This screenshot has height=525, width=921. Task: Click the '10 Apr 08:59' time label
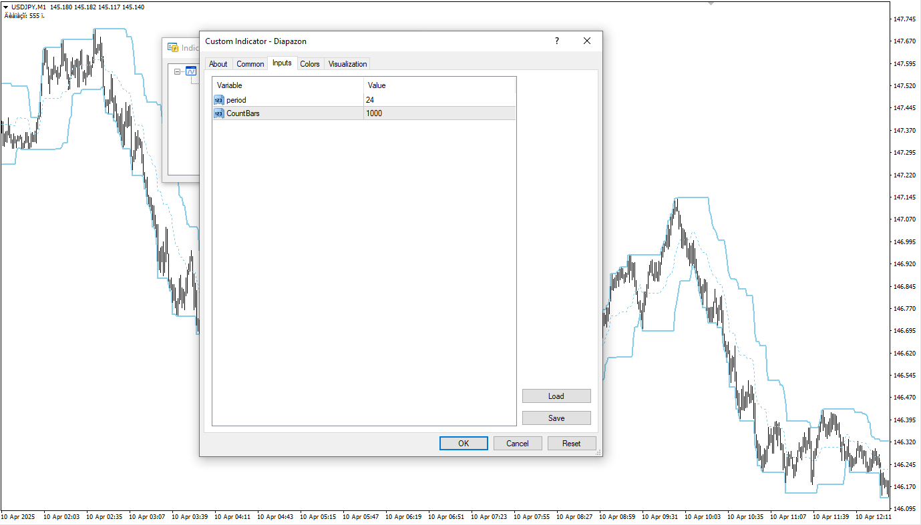click(617, 517)
